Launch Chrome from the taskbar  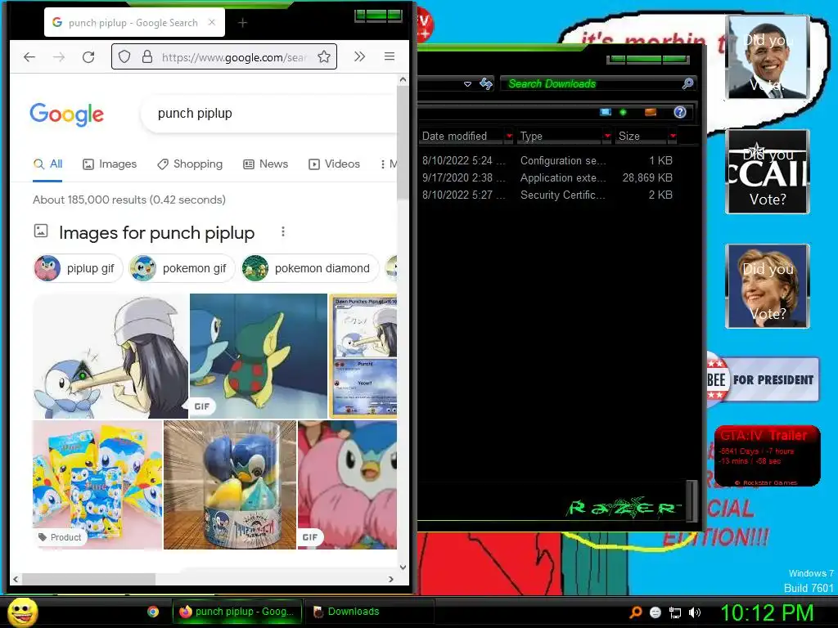pyautogui.click(x=153, y=612)
